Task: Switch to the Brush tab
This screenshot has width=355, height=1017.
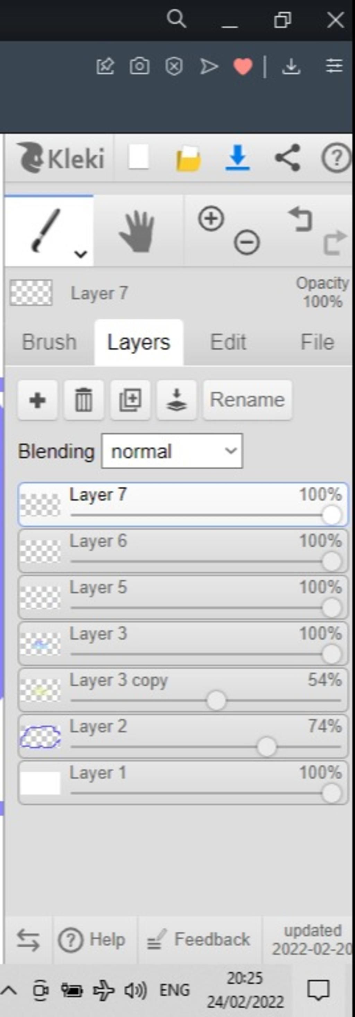Action: point(49,342)
